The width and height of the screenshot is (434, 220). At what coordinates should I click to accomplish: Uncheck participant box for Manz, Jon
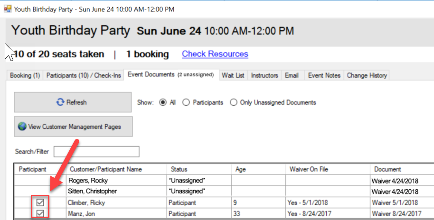40,213
